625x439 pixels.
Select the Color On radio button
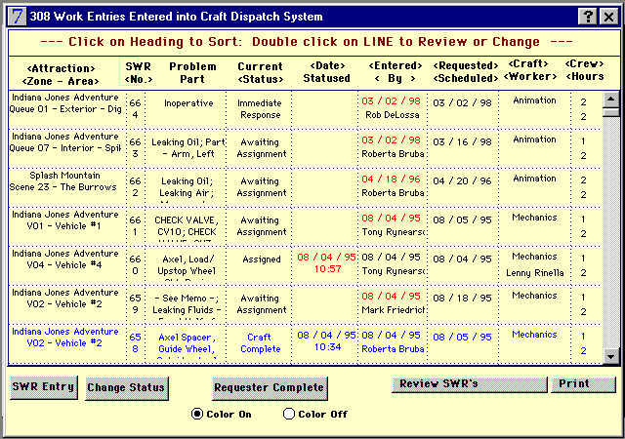point(197,414)
